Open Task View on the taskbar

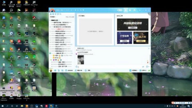tap(17, 106)
